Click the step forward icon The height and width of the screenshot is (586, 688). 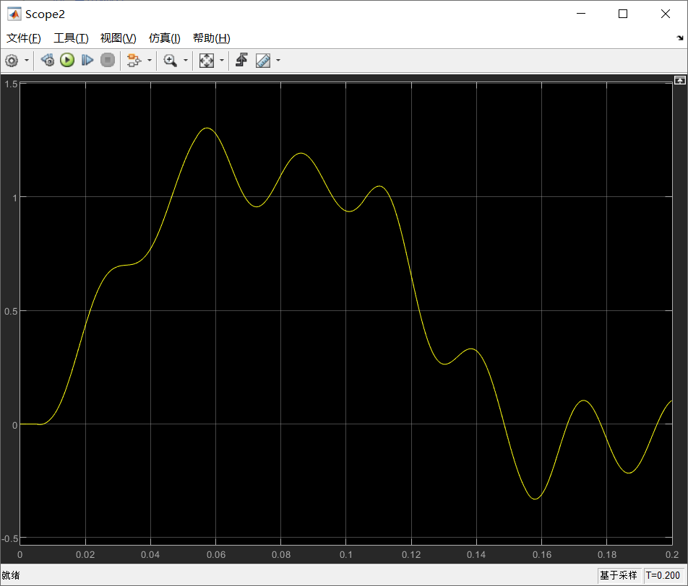click(x=87, y=60)
